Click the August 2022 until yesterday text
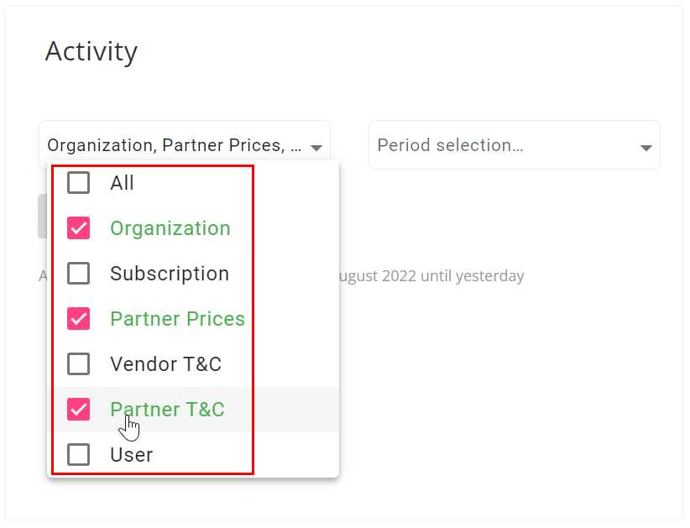The width and height of the screenshot is (690, 528). (431, 276)
